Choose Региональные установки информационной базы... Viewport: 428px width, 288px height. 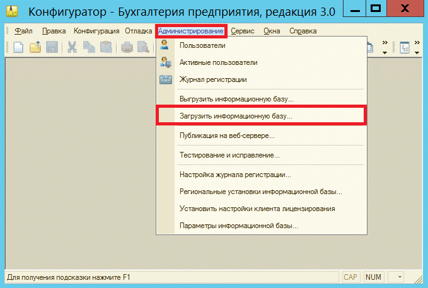click(262, 192)
